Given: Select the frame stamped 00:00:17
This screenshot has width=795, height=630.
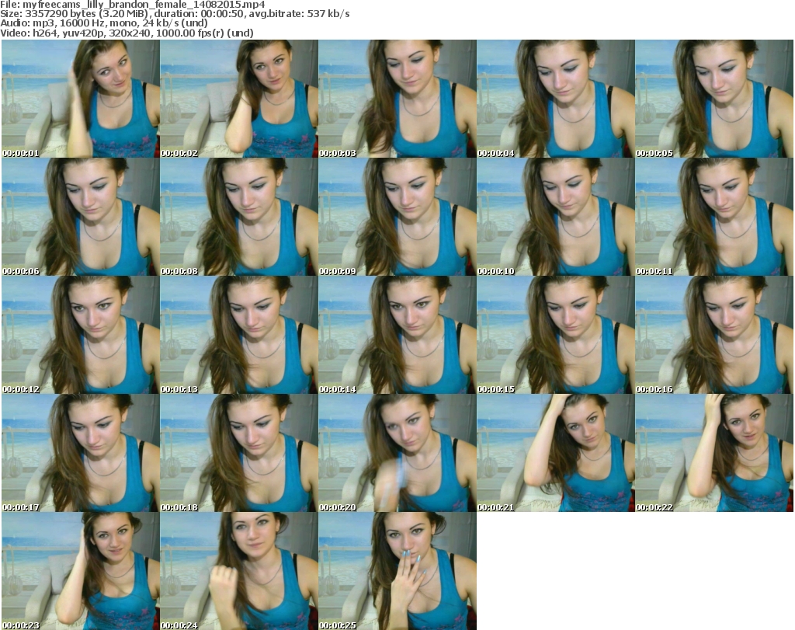Looking at the screenshot, I should click(81, 453).
